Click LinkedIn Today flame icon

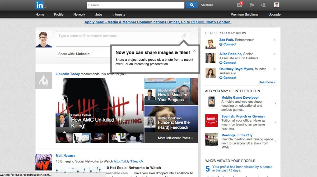click(x=44, y=80)
